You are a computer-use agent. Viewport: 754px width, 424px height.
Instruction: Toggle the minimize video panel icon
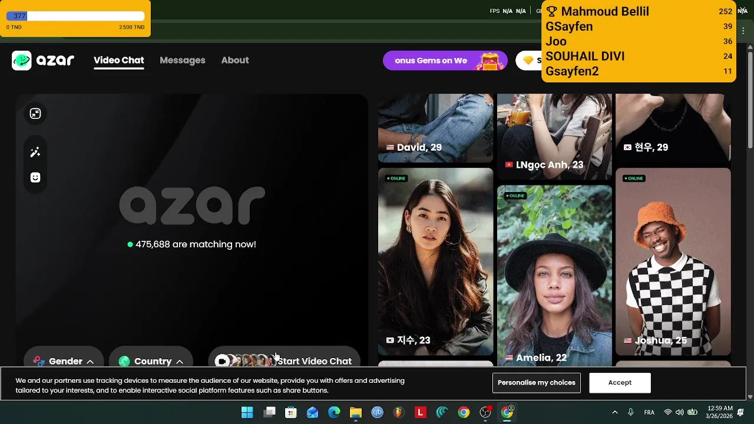click(x=35, y=114)
